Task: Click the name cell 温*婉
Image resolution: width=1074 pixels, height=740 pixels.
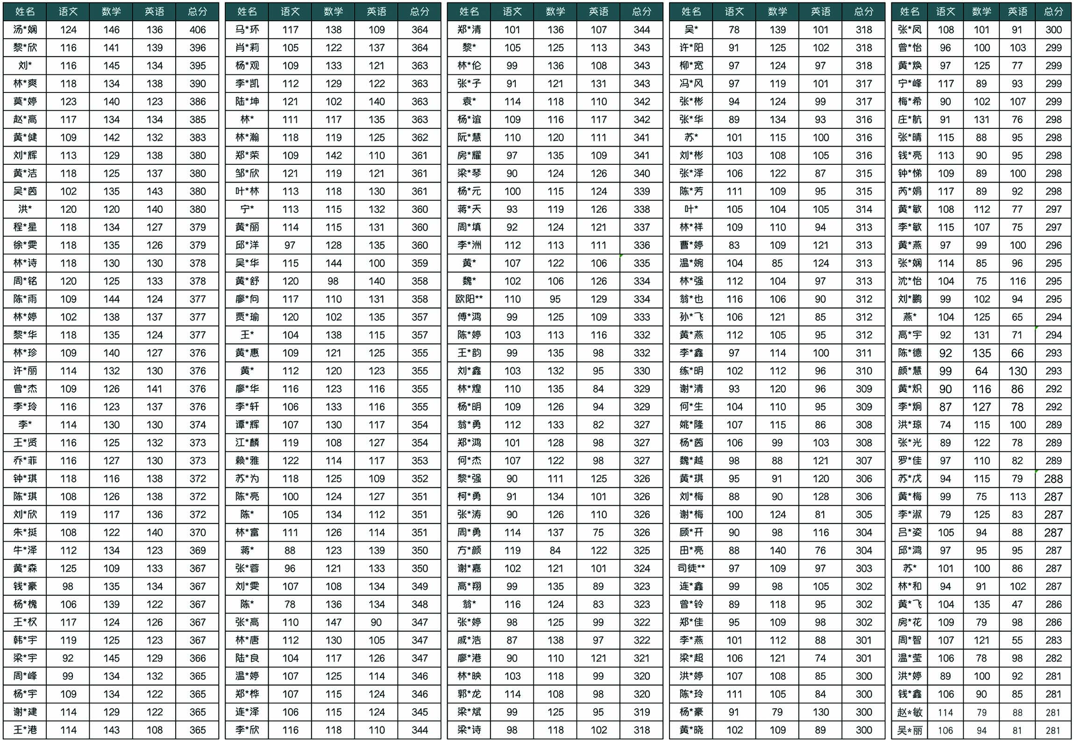Action: click(691, 263)
